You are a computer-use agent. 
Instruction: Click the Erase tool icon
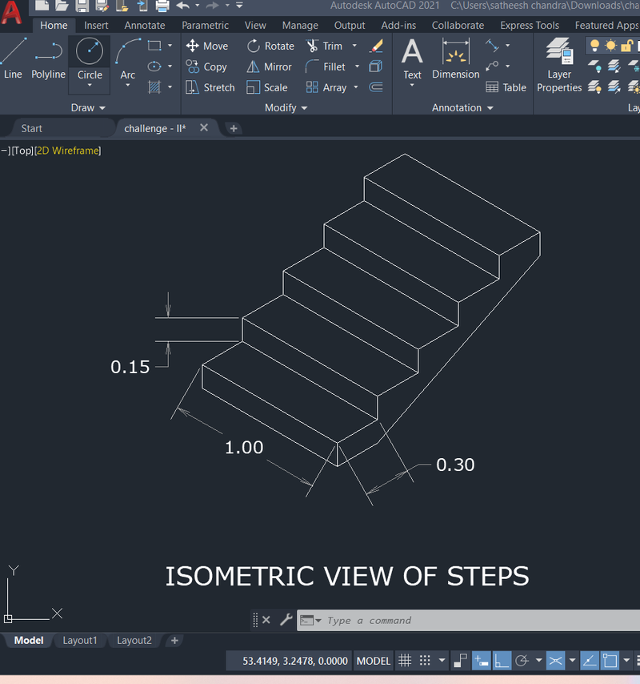point(376,46)
